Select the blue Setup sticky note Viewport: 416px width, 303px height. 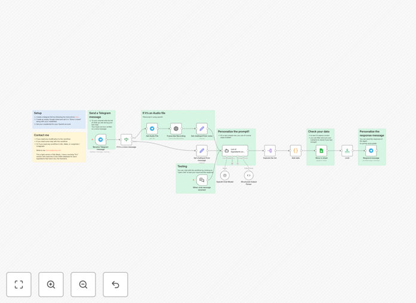(59, 119)
